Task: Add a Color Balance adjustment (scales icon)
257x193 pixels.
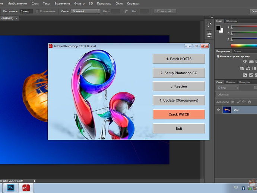Action: pyautogui.click(x=248, y=68)
